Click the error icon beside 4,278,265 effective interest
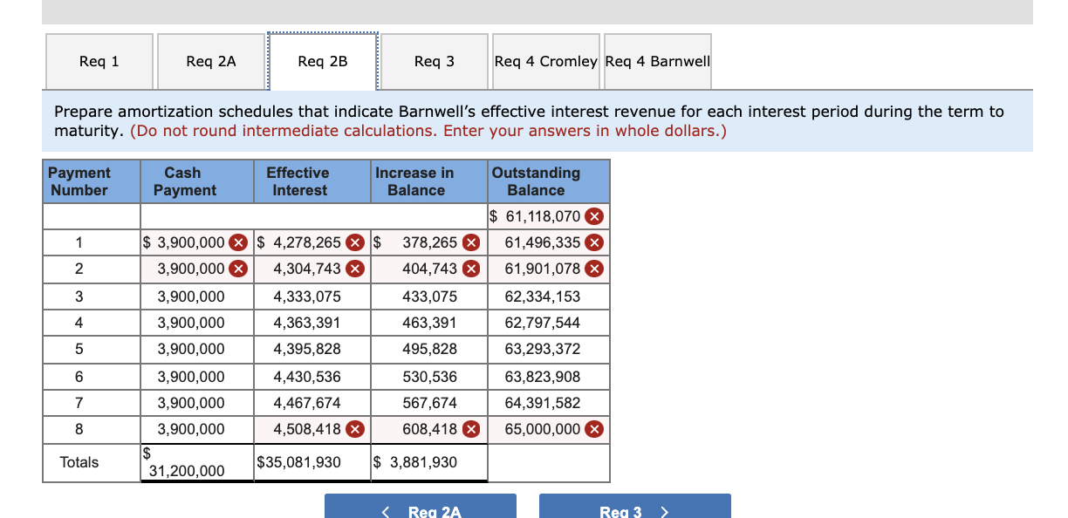1068x518 pixels. click(354, 242)
